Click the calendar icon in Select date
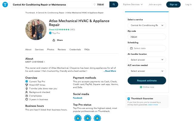This screenshot has width=194, height=121. [131, 48]
